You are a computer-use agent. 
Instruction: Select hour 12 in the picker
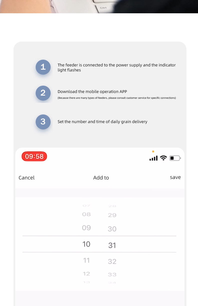point(86,274)
